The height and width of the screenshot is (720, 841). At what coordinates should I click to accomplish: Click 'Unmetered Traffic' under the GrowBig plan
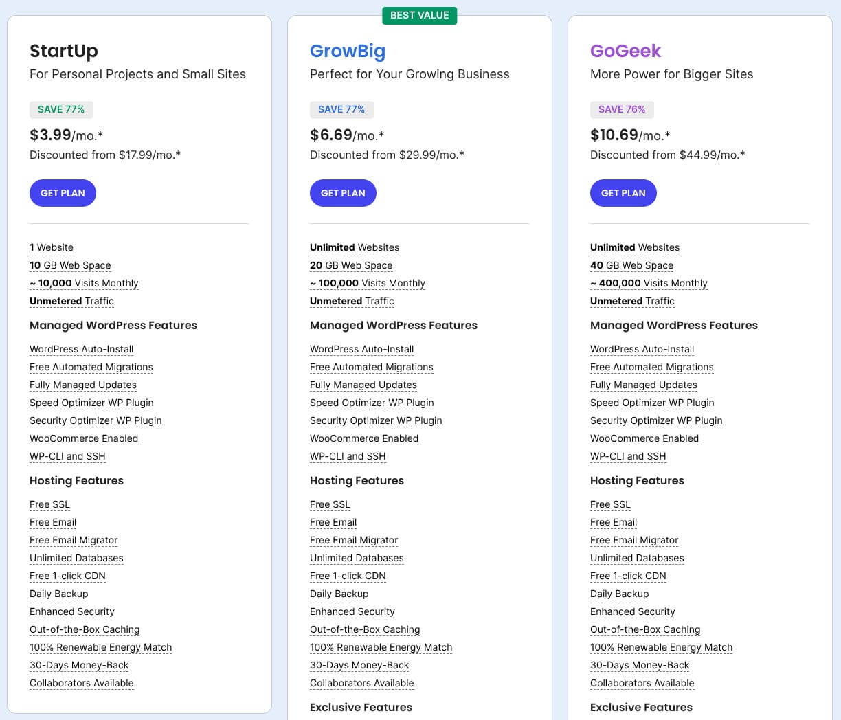tap(352, 301)
